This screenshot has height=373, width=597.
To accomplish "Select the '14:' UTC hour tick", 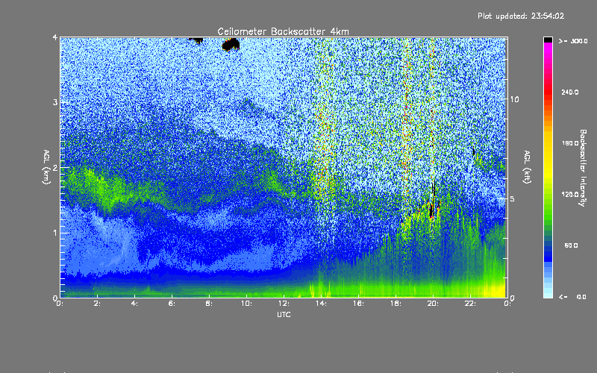I will (321, 304).
